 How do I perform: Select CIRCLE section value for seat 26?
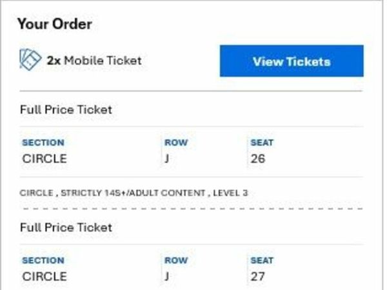tap(45, 159)
